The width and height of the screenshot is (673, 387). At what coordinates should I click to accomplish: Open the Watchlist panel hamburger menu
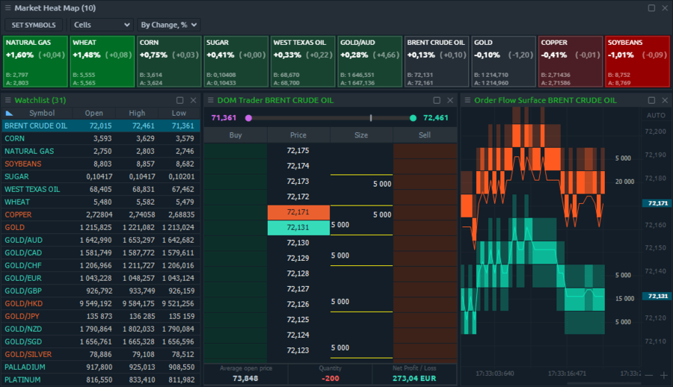coord(7,100)
